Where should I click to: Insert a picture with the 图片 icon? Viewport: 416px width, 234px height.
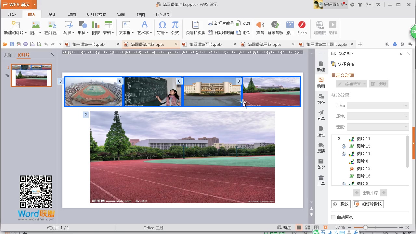35,25
